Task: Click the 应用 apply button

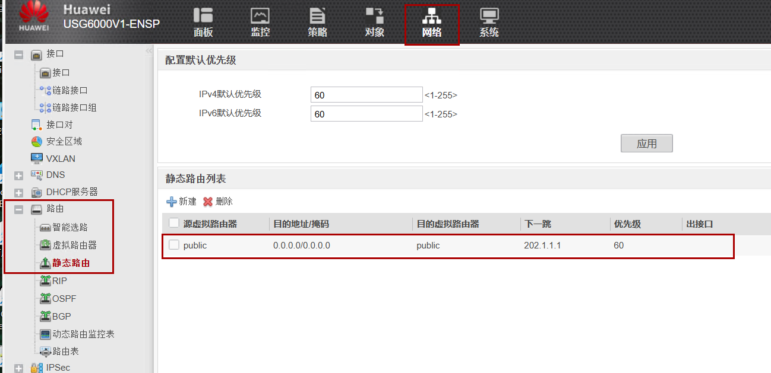Action: tap(646, 144)
